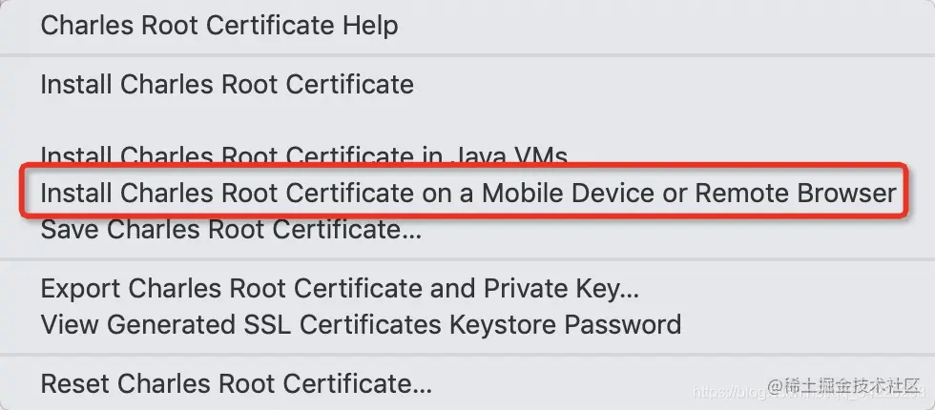Click Save Charles Root Certificate...
The height and width of the screenshot is (410, 935).
click(x=231, y=229)
